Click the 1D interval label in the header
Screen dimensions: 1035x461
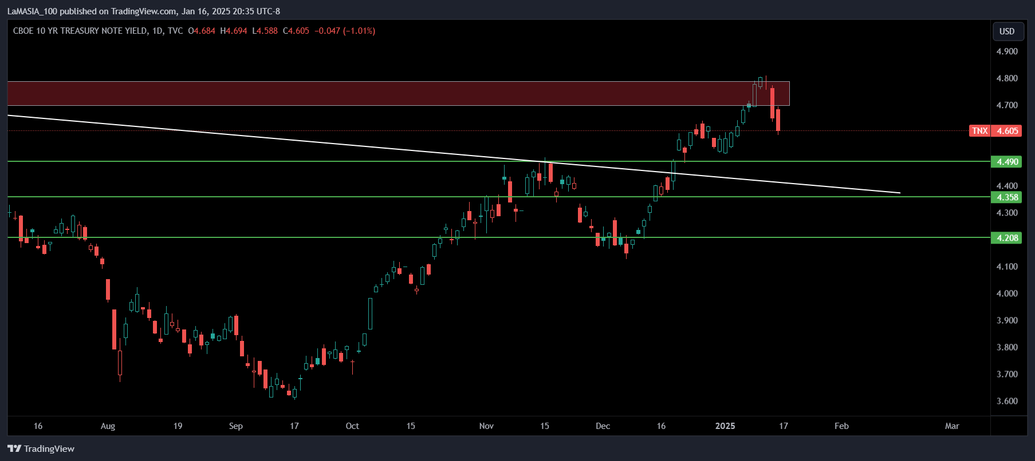click(158, 31)
